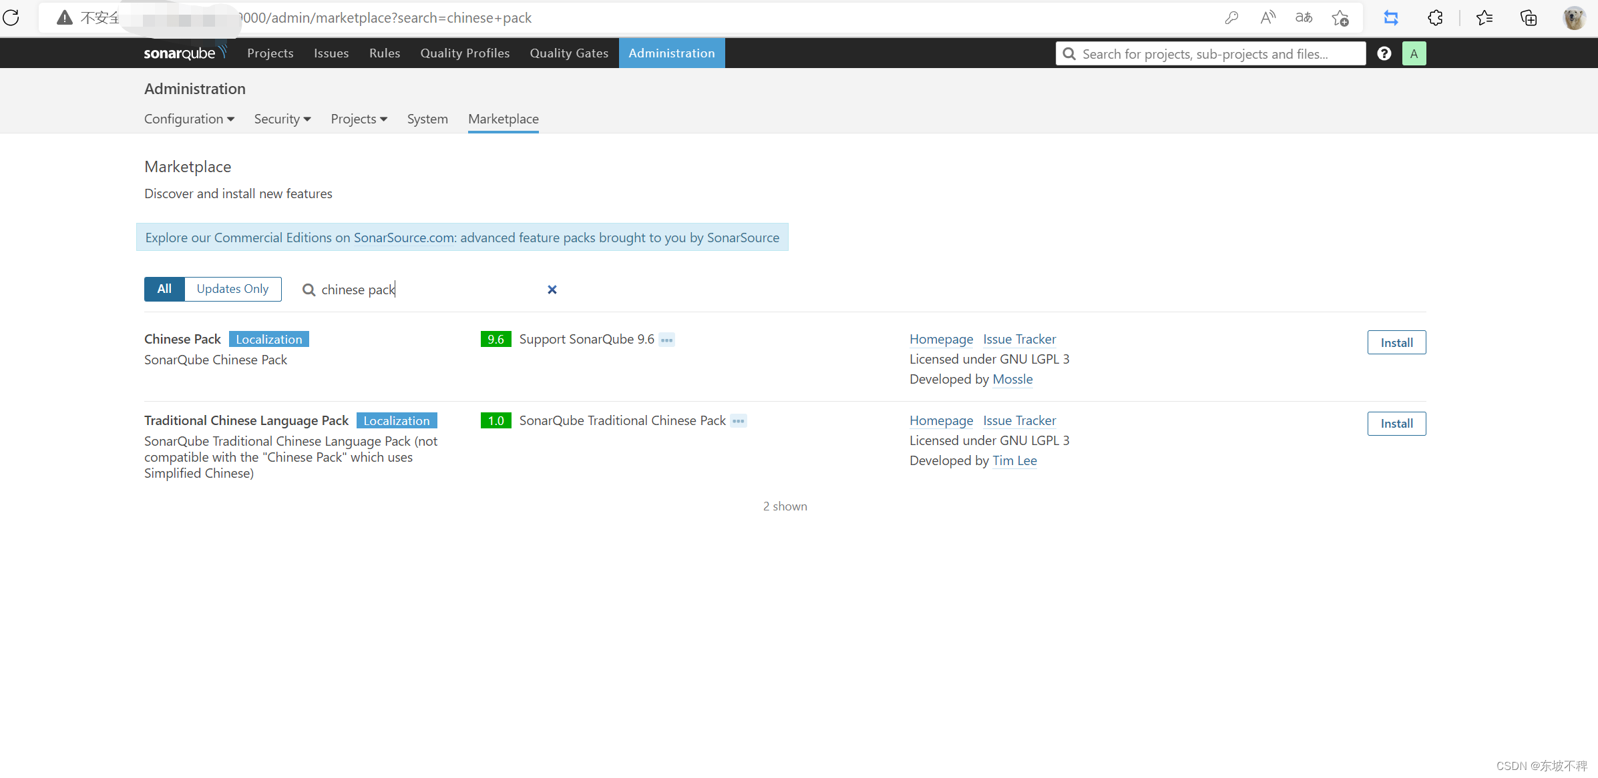Viewport: 1598px width, 778px height.
Task: Open the Homepage link of Traditional Chinese Language Pack
Action: pyautogui.click(x=941, y=420)
